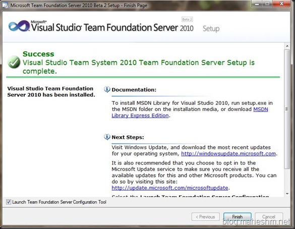Click the vertical scrollbar thumb

pos(287,109)
